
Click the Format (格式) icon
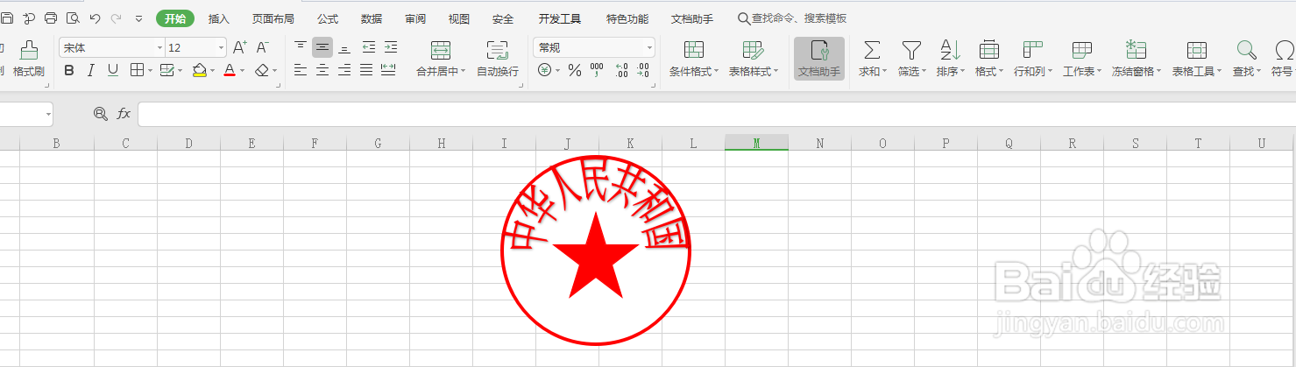point(989,50)
